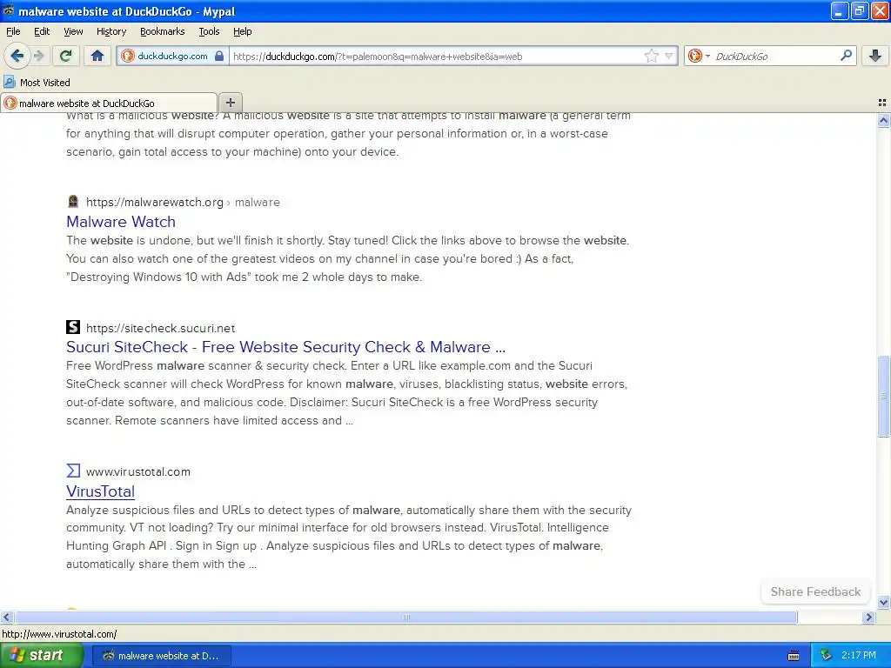Open the Edit menu
The image size is (891, 668).
42,31
